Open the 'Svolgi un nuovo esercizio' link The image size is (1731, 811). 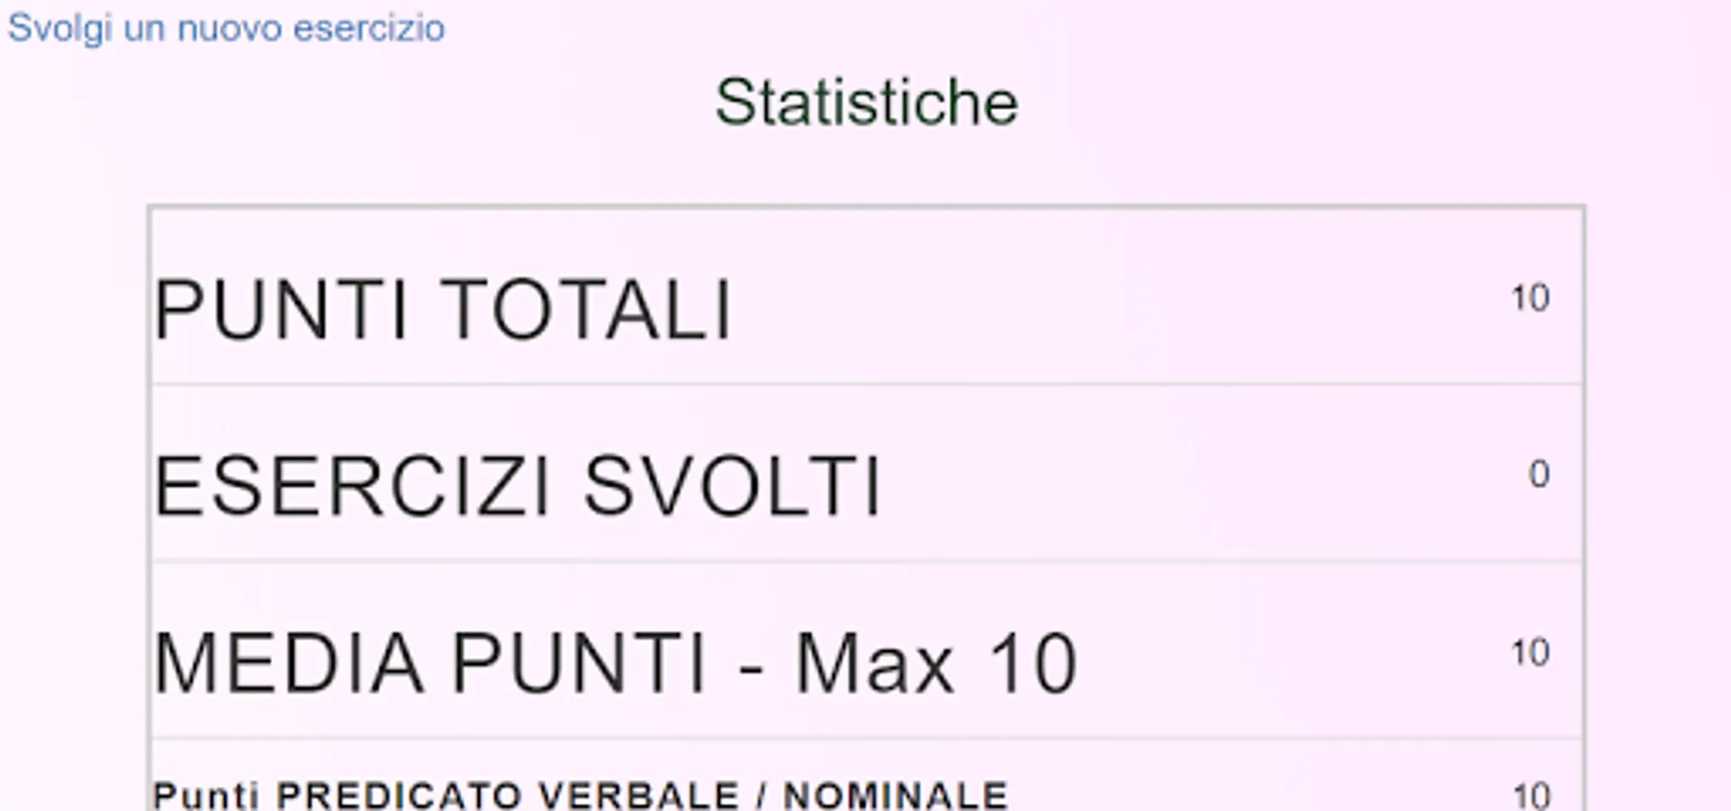pos(225,28)
